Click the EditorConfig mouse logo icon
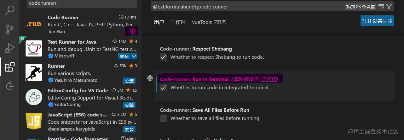Viewport: 404px width, 140px height. (34, 97)
